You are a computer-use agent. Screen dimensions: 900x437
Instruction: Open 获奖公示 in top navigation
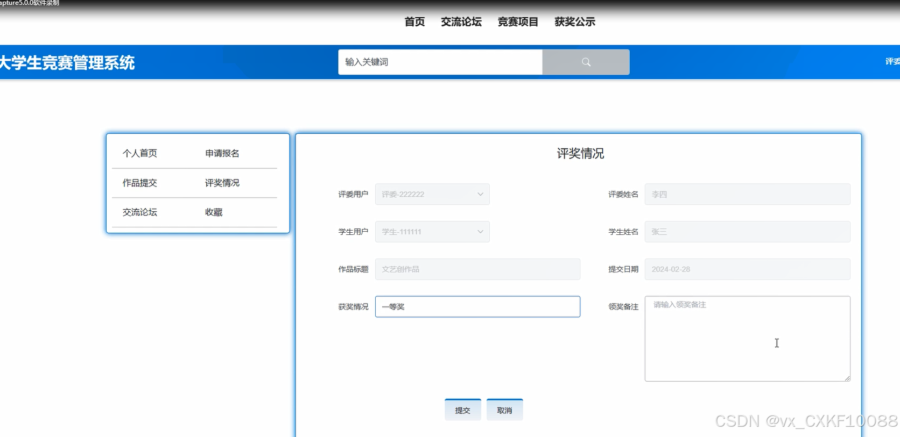point(575,22)
